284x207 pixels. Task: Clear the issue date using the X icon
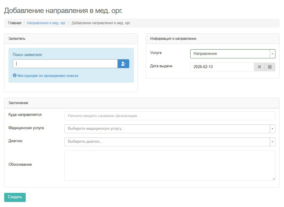pyautogui.click(x=259, y=67)
